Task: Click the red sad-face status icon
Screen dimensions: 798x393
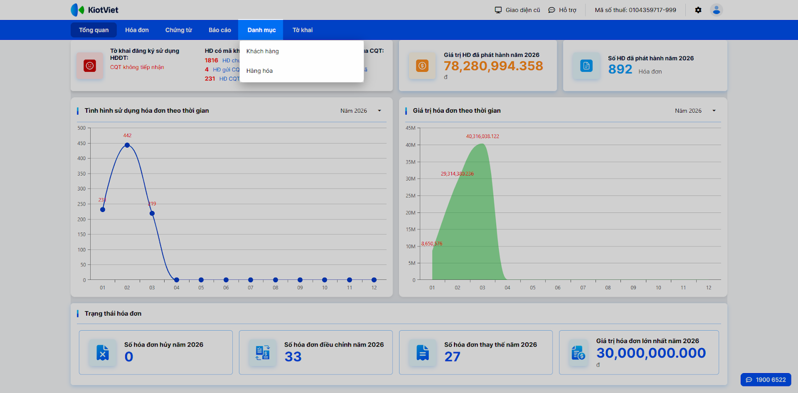Action: [x=90, y=65]
